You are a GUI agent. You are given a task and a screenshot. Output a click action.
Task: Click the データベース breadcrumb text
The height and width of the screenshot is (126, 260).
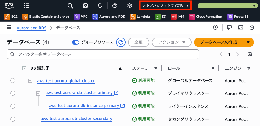tap(68, 28)
